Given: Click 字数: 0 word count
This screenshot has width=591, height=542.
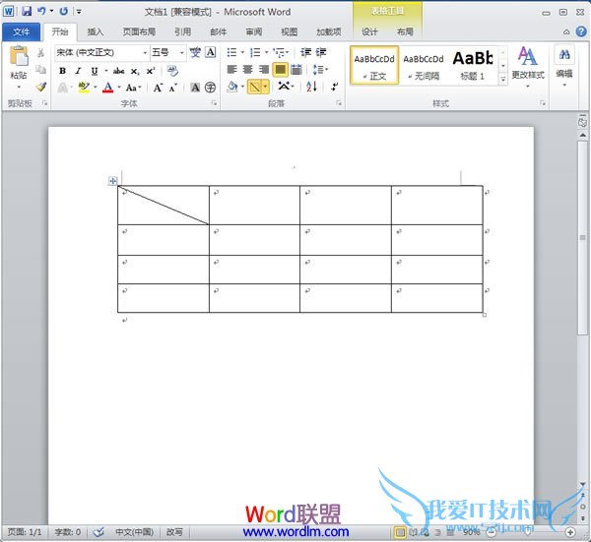Looking at the screenshot, I should [67, 532].
